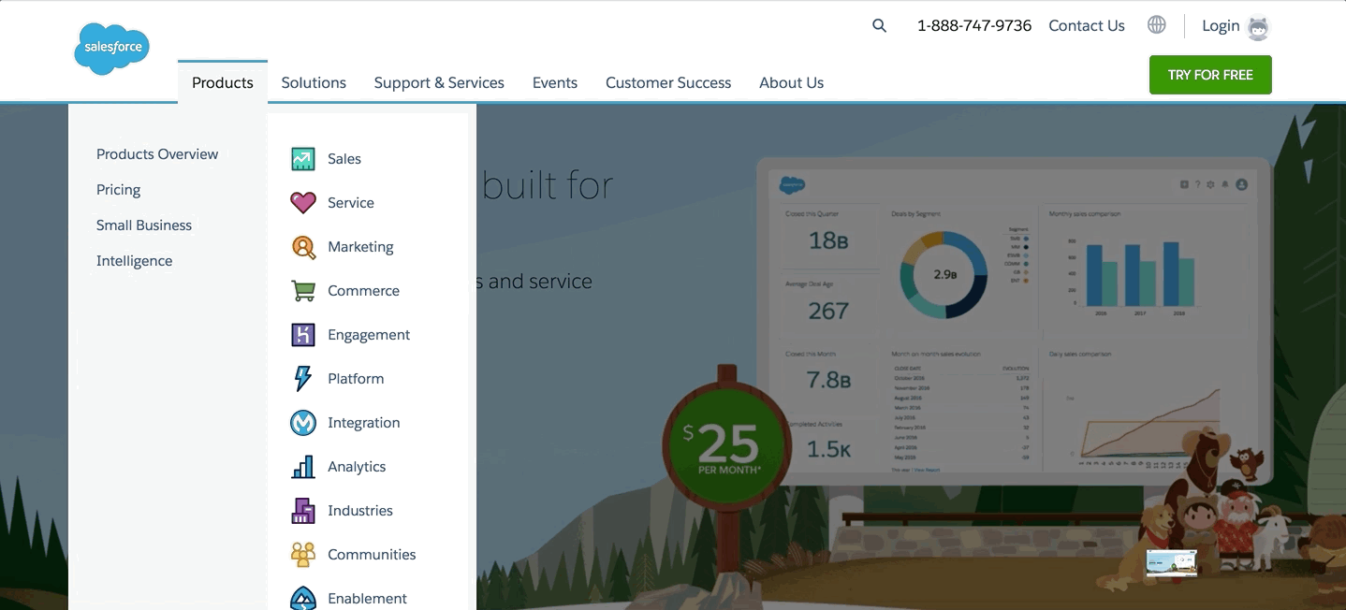Click the small thumbnail near bottom right
Image resolution: width=1346 pixels, height=610 pixels.
pos(1172,562)
